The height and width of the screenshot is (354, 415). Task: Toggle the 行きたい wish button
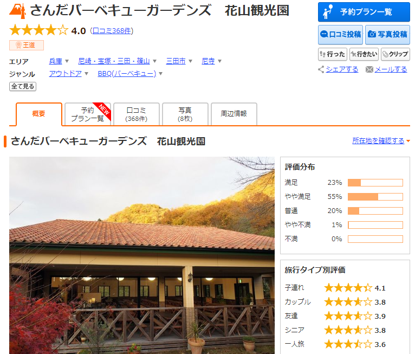[364, 54]
